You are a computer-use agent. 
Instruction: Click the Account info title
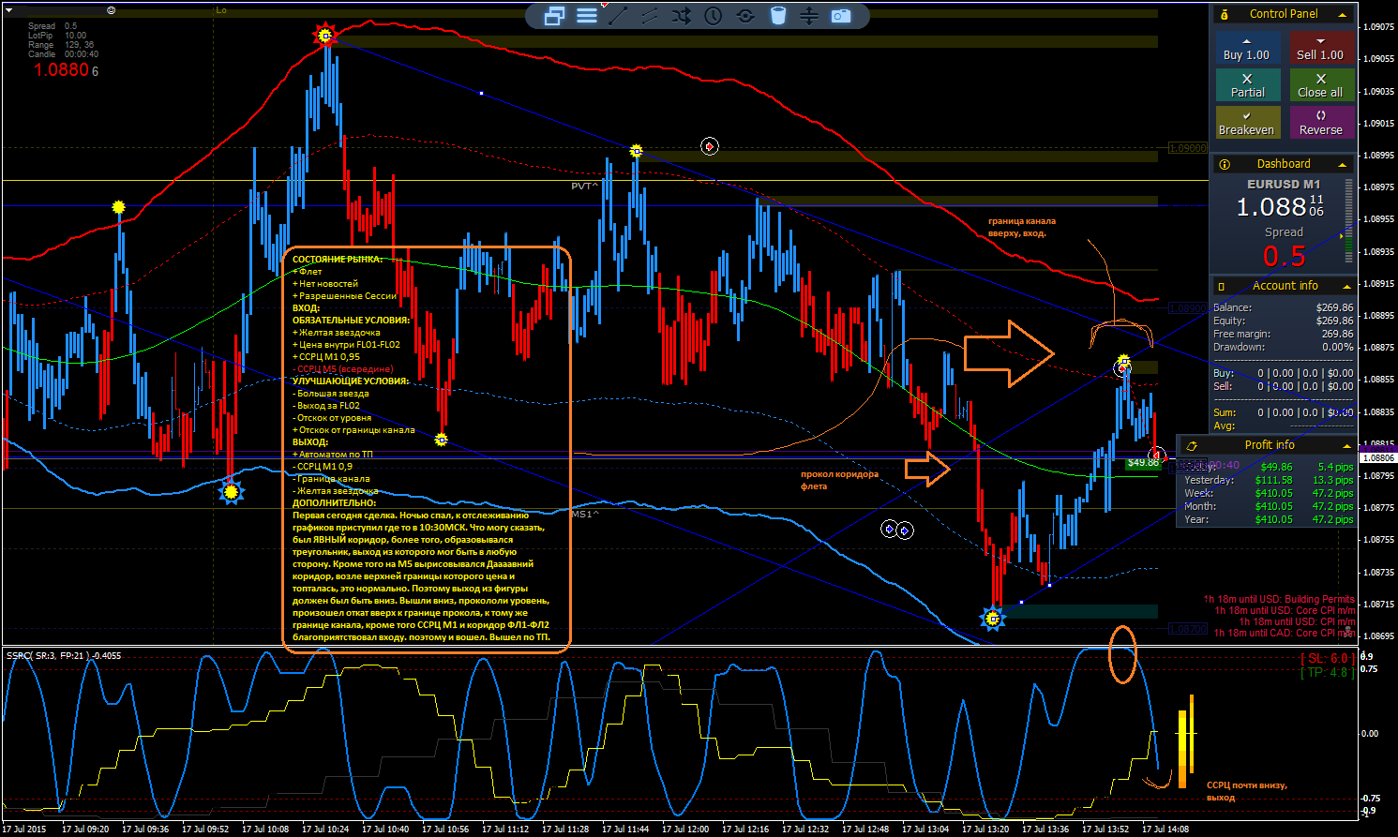pos(1285,286)
